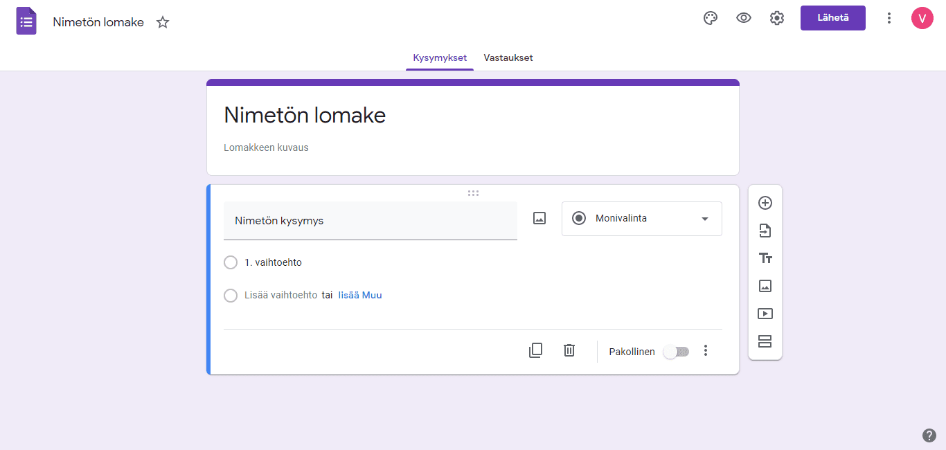Open the Monivalinta question type dropdown
Image resolution: width=946 pixels, height=450 pixels.
641,218
